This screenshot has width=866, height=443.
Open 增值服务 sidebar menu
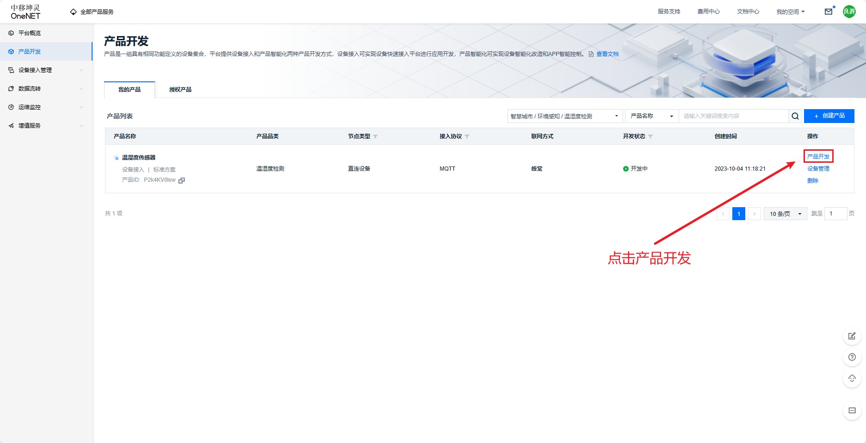tap(46, 126)
